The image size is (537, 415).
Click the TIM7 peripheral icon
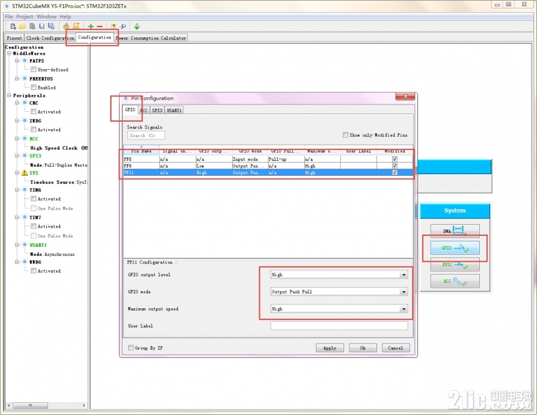point(25,217)
